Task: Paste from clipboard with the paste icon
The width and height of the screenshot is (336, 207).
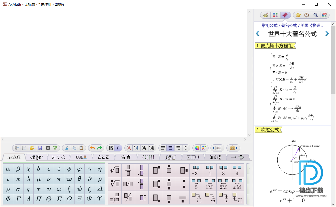Action: pos(81,148)
